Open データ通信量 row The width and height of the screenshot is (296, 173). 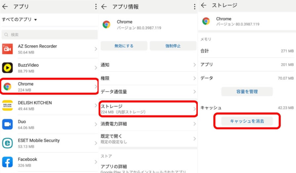point(148,92)
